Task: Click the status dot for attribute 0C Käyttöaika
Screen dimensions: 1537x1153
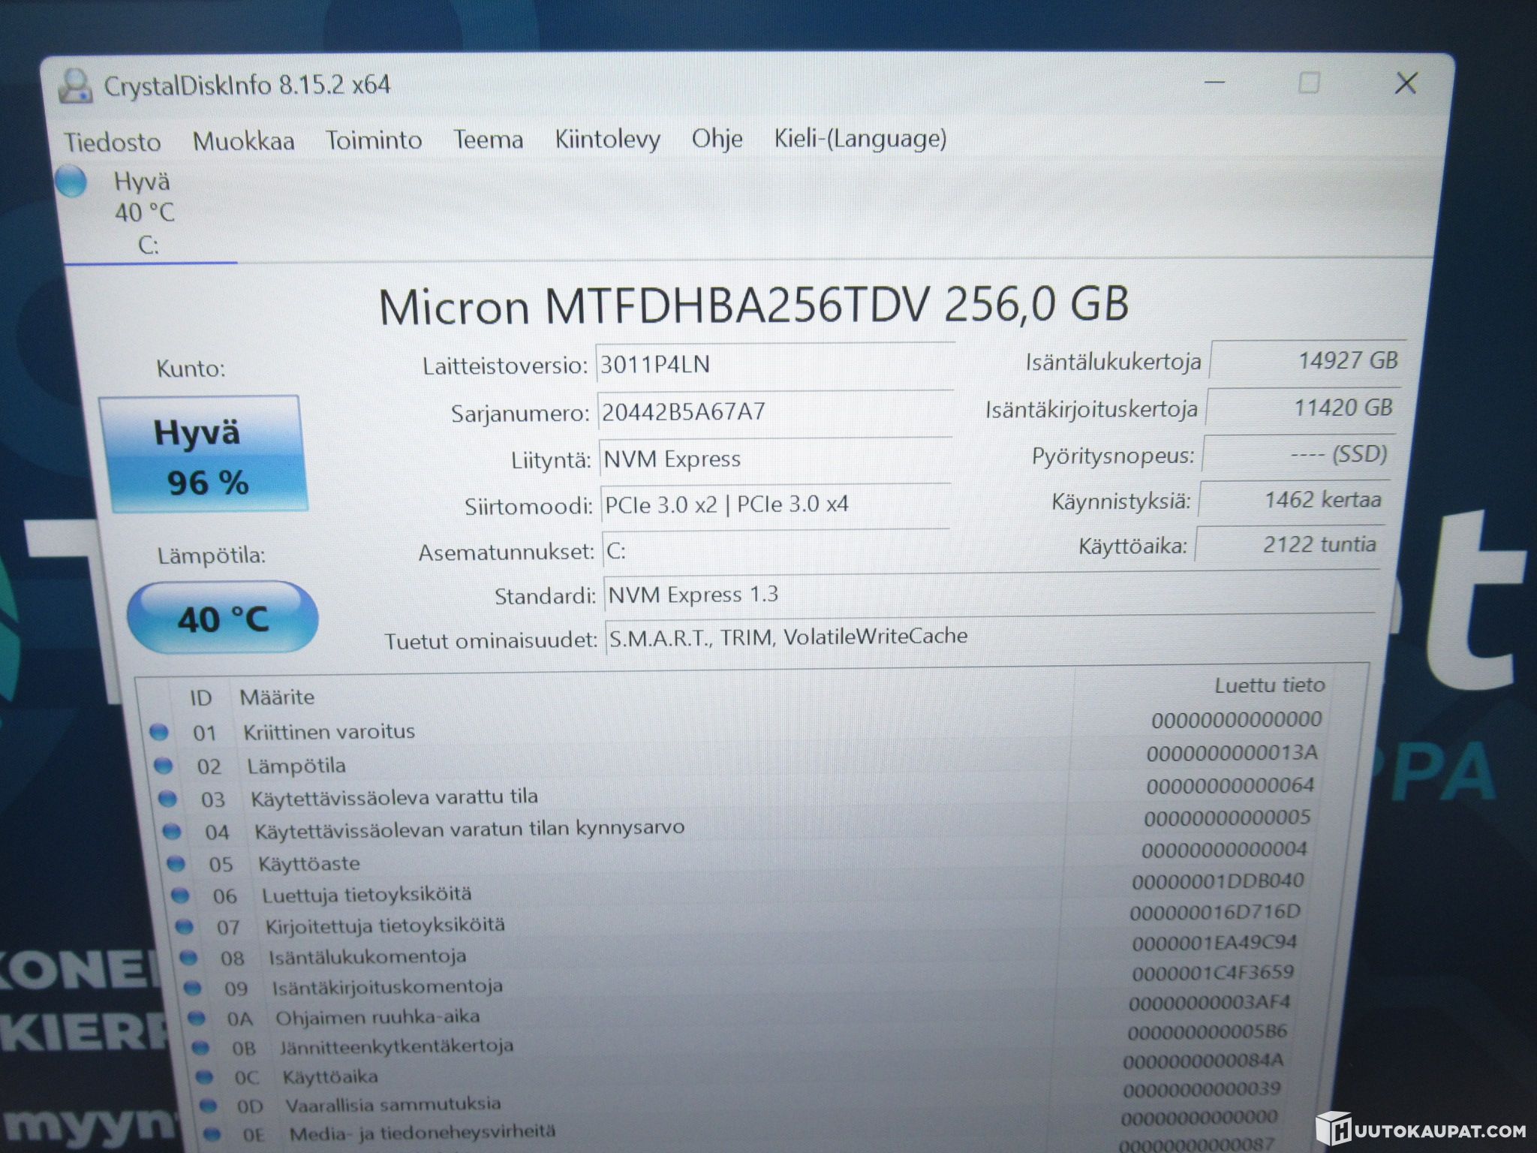Action: coord(204,1076)
